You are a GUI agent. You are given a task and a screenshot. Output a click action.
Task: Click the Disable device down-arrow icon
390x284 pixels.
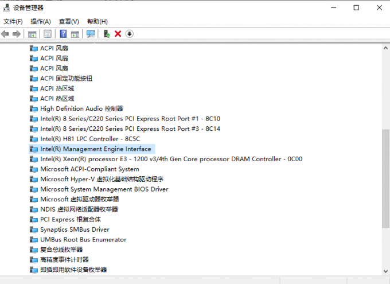point(130,34)
